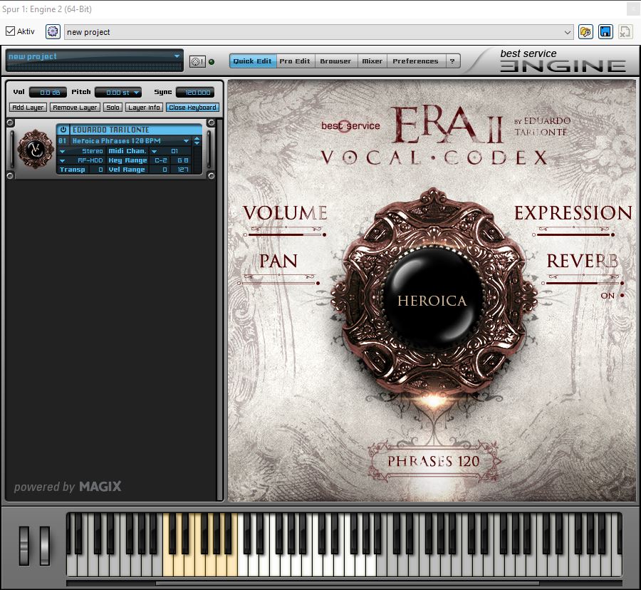Screen dimensions: 641x590
Task: Click the Add Layer button
Action: click(x=28, y=108)
